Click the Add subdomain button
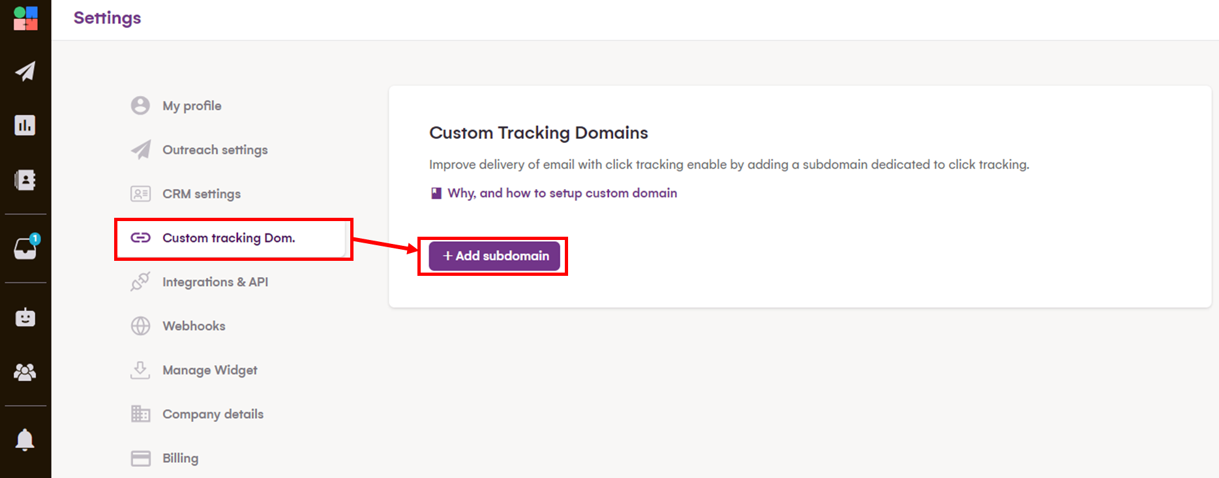Image resolution: width=1219 pixels, height=478 pixels. click(494, 256)
